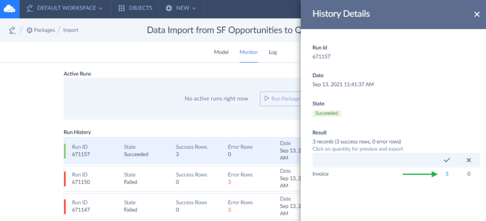Click the checkmark success column icon

click(446, 160)
